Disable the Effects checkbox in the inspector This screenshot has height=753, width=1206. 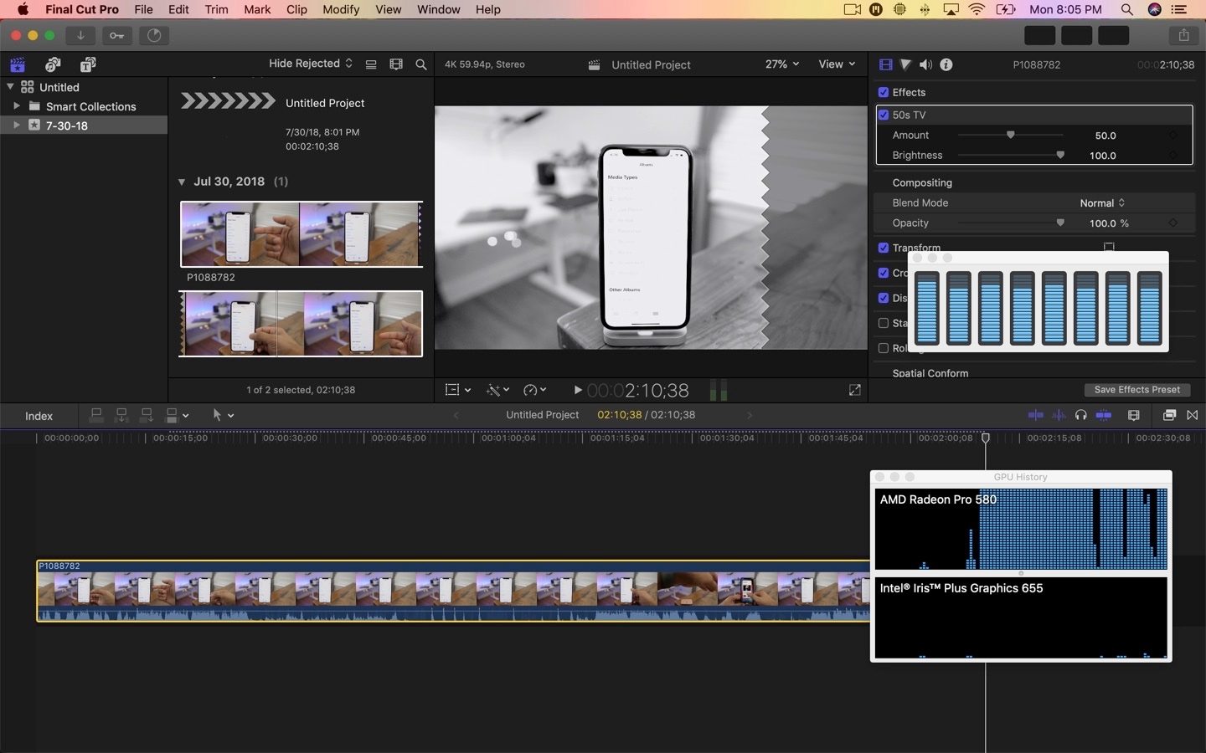point(884,92)
